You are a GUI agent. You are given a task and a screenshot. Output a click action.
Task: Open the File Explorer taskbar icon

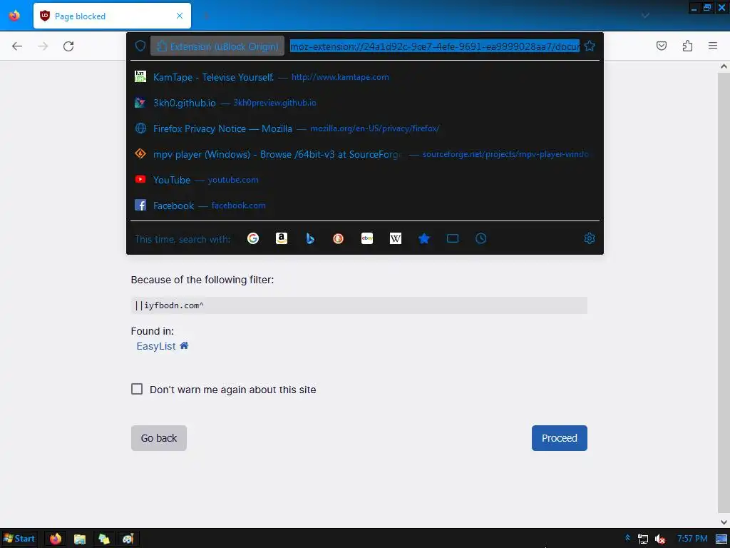click(x=80, y=539)
